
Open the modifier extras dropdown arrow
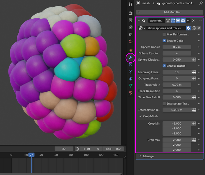click(188, 21)
